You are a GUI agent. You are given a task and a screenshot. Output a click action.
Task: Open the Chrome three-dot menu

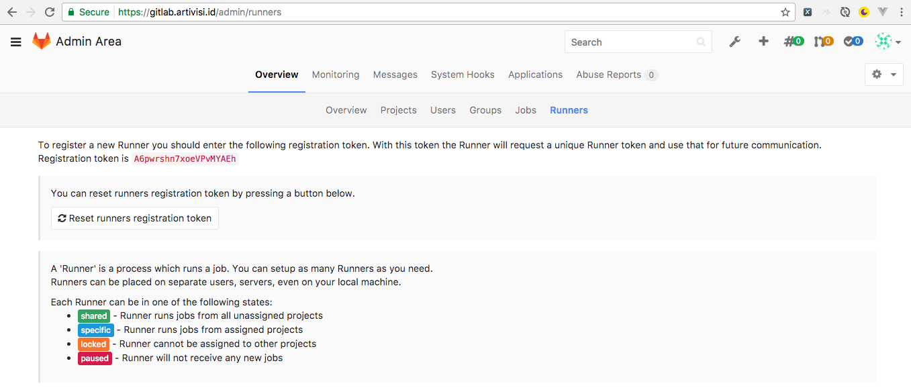900,12
